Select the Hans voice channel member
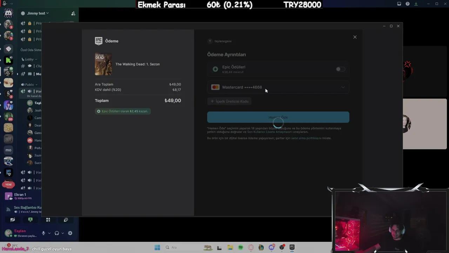Image resolution: width=449 pixels, height=253 pixels. coord(34,140)
